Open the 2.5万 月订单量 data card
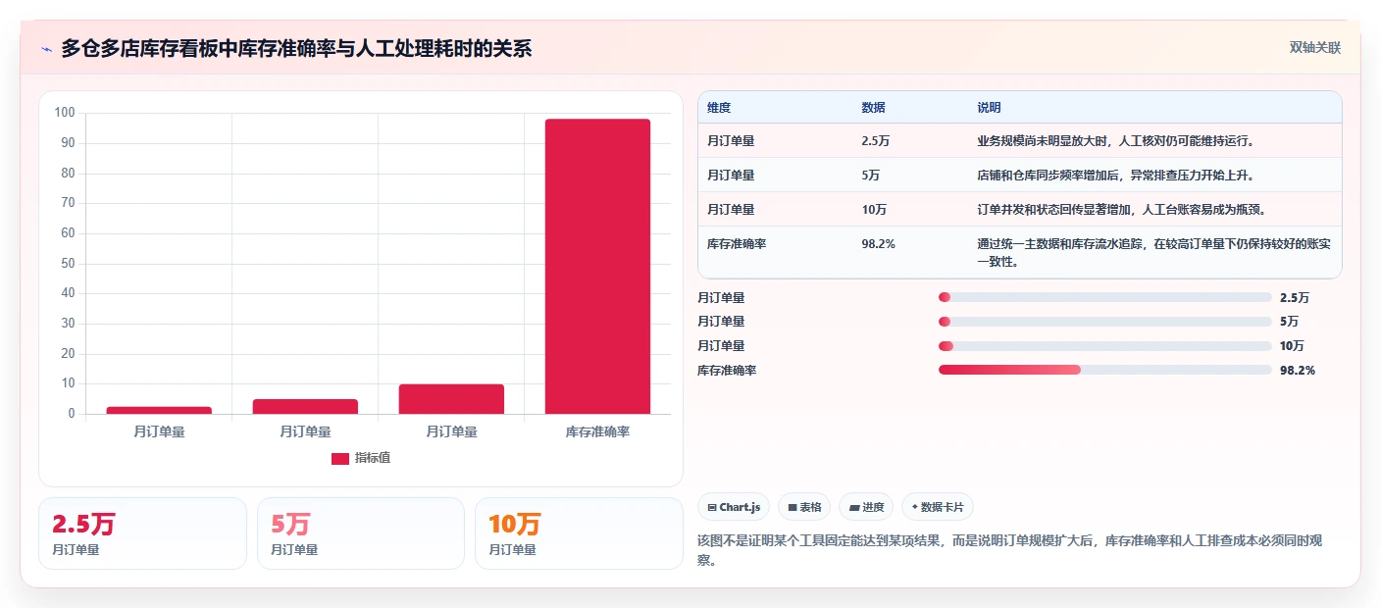This screenshot has width=1381, height=608. click(x=142, y=533)
